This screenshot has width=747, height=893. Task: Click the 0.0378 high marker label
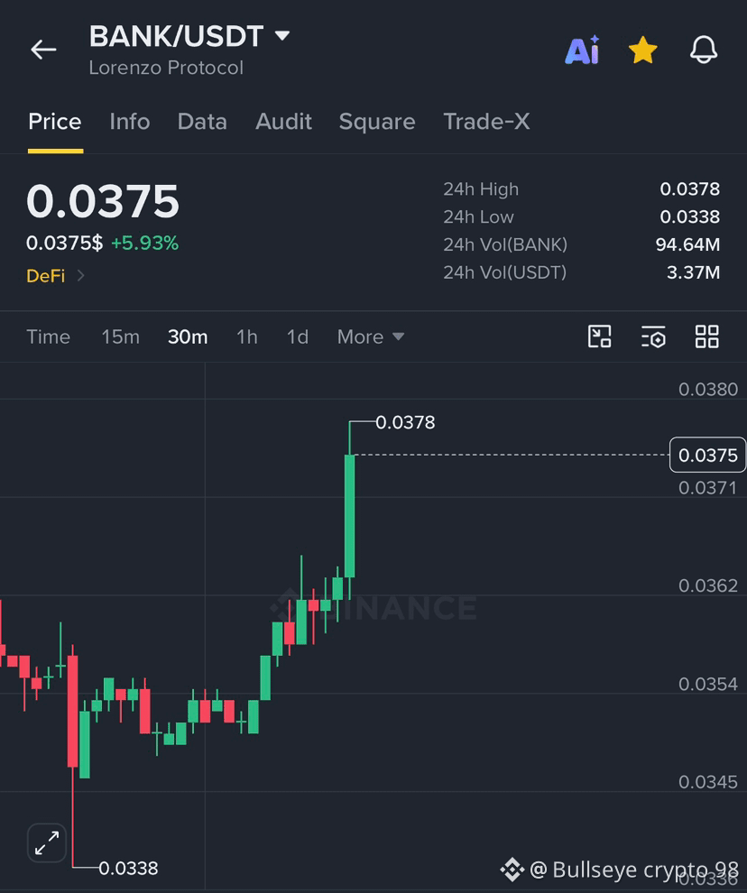pyautogui.click(x=405, y=422)
